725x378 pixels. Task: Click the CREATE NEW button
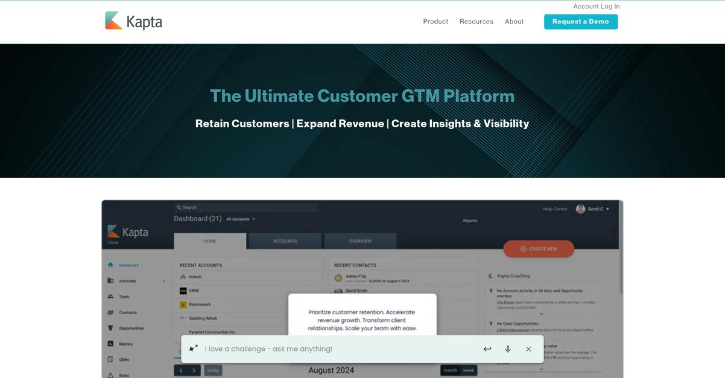click(x=539, y=248)
